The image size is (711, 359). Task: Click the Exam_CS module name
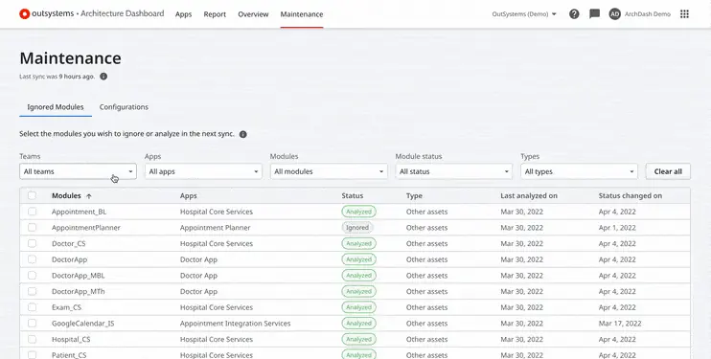coord(67,307)
